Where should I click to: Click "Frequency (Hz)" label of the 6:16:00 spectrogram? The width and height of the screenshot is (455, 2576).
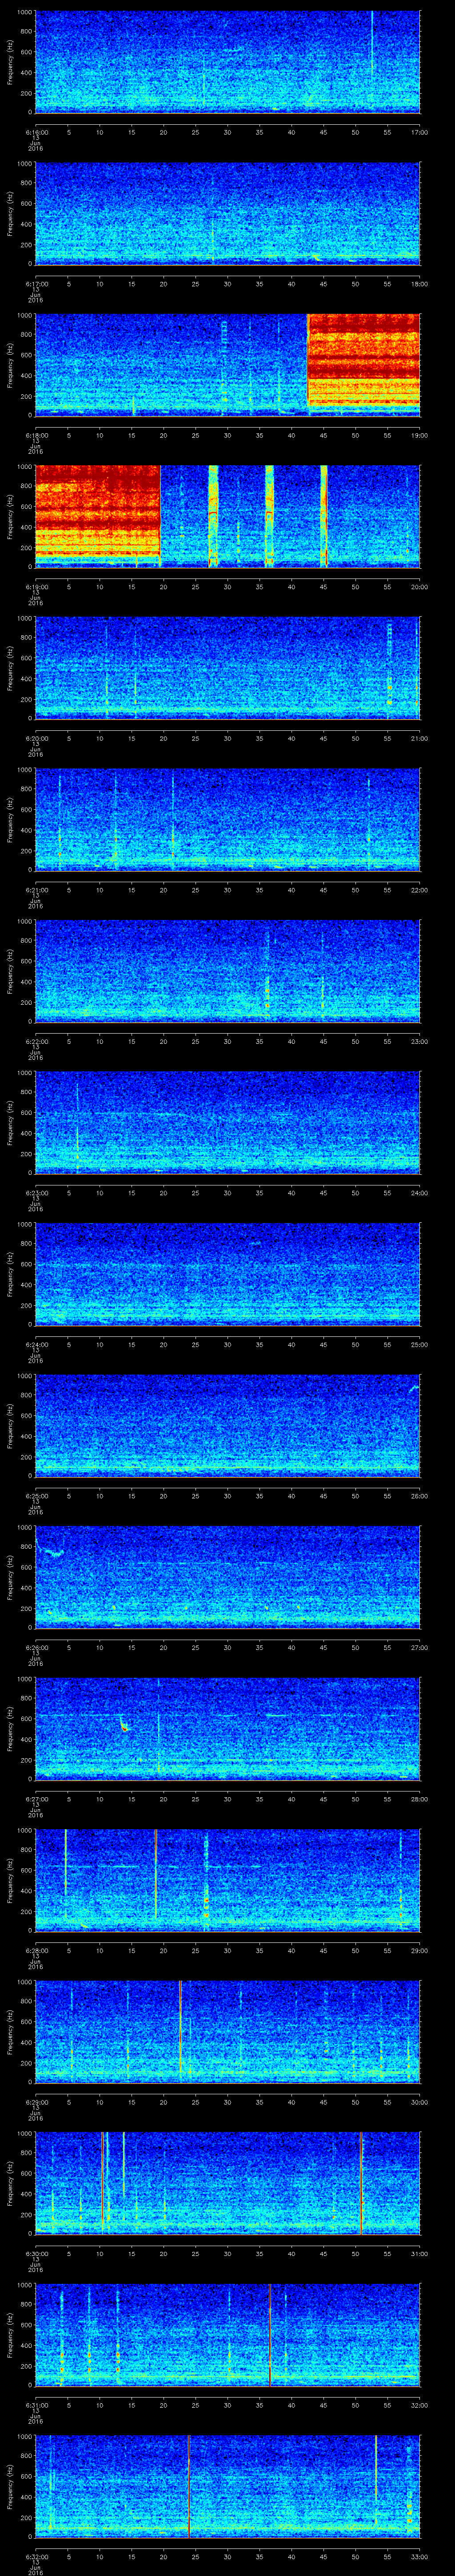10,62
